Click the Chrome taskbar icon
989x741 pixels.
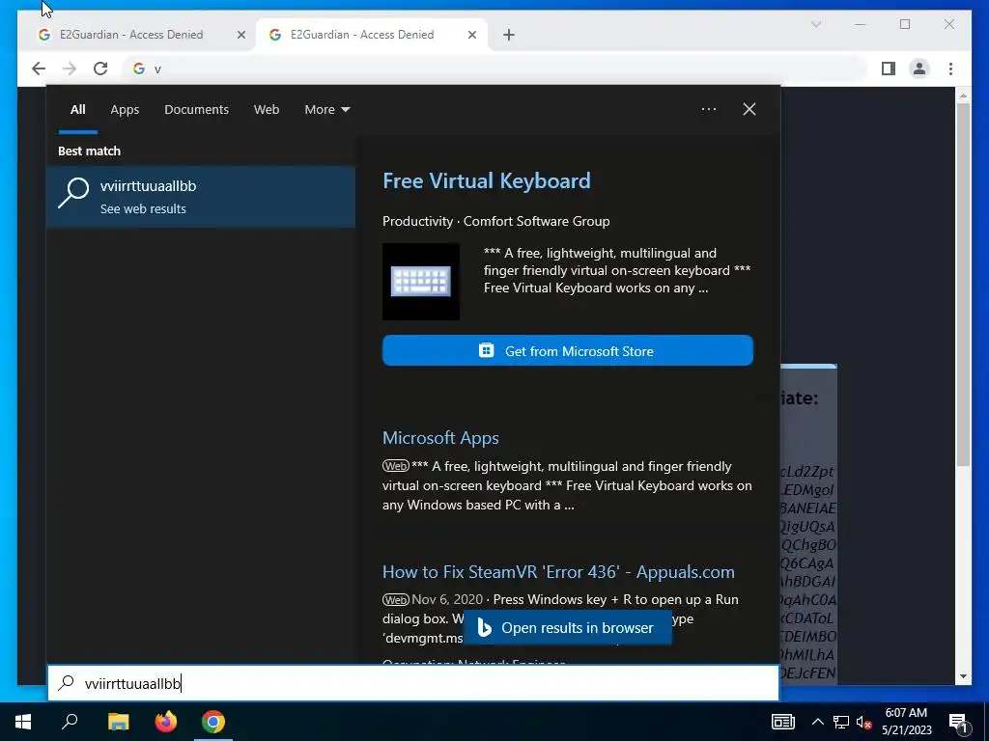coord(213,722)
